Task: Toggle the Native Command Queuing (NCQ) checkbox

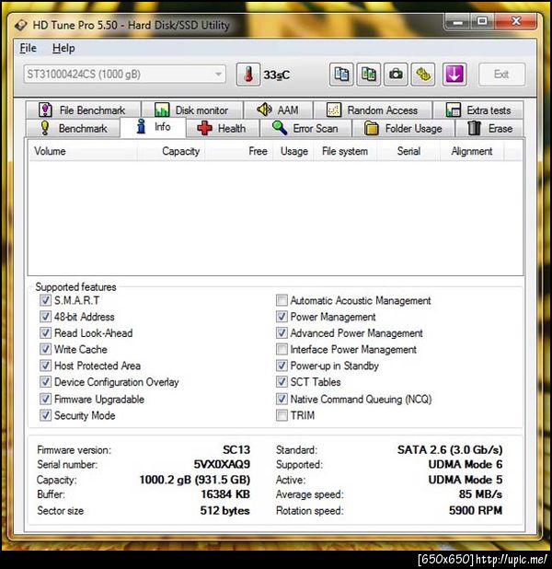Action: point(282,400)
